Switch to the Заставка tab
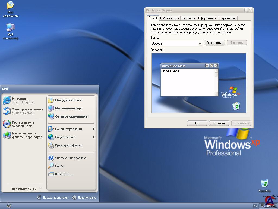278x209 pixels. click(x=188, y=18)
